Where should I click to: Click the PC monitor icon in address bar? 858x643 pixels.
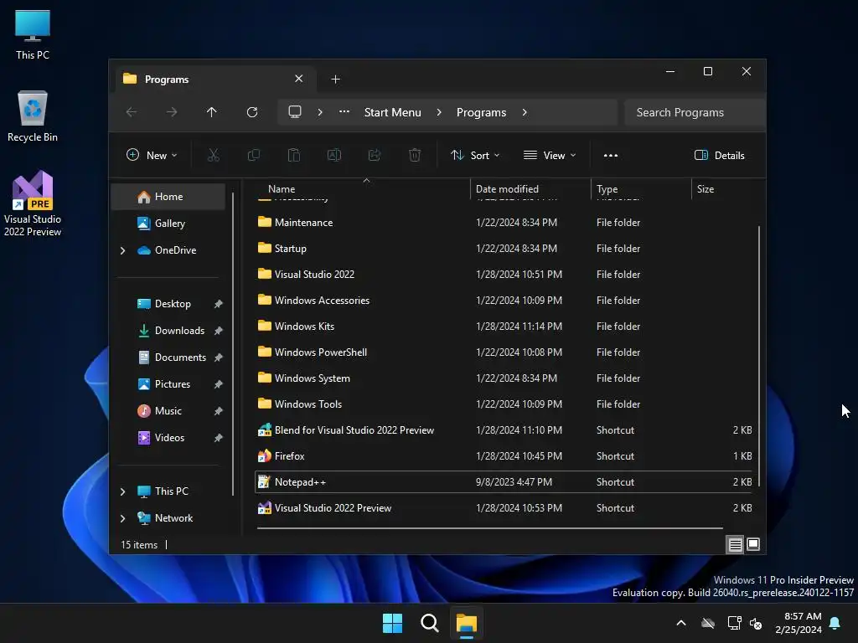295,112
